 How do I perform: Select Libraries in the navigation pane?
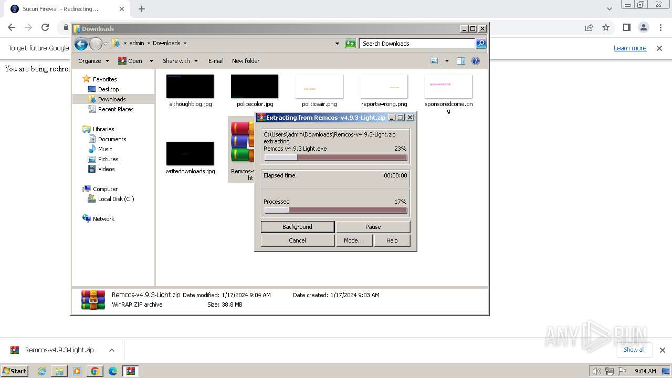point(103,129)
